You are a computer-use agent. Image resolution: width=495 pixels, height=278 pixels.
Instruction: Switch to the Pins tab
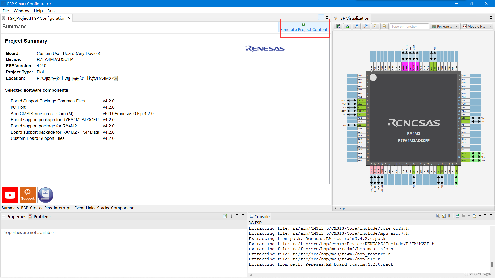tap(48, 208)
